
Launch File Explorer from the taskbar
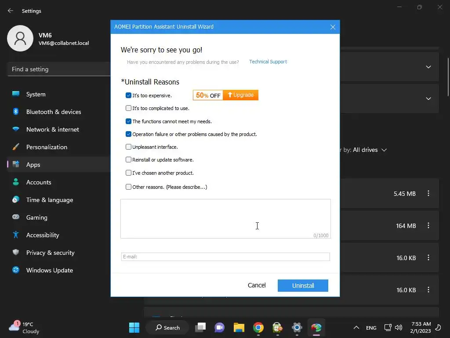[x=239, y=327]
